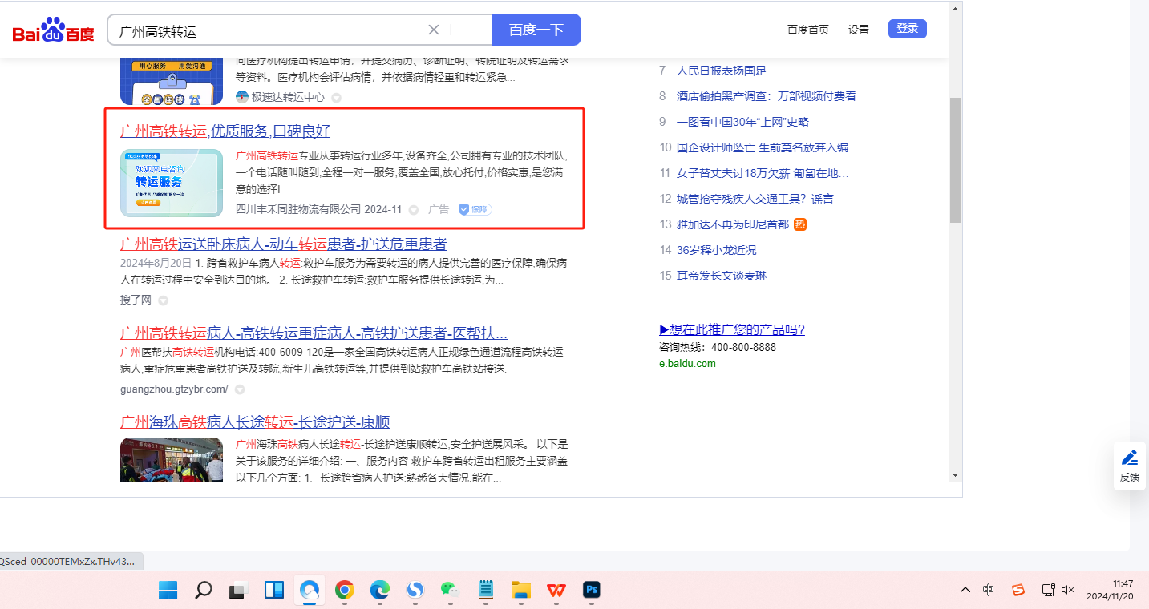
Task: Click the Sogou input method tray icon
Action: [1018, 590]
